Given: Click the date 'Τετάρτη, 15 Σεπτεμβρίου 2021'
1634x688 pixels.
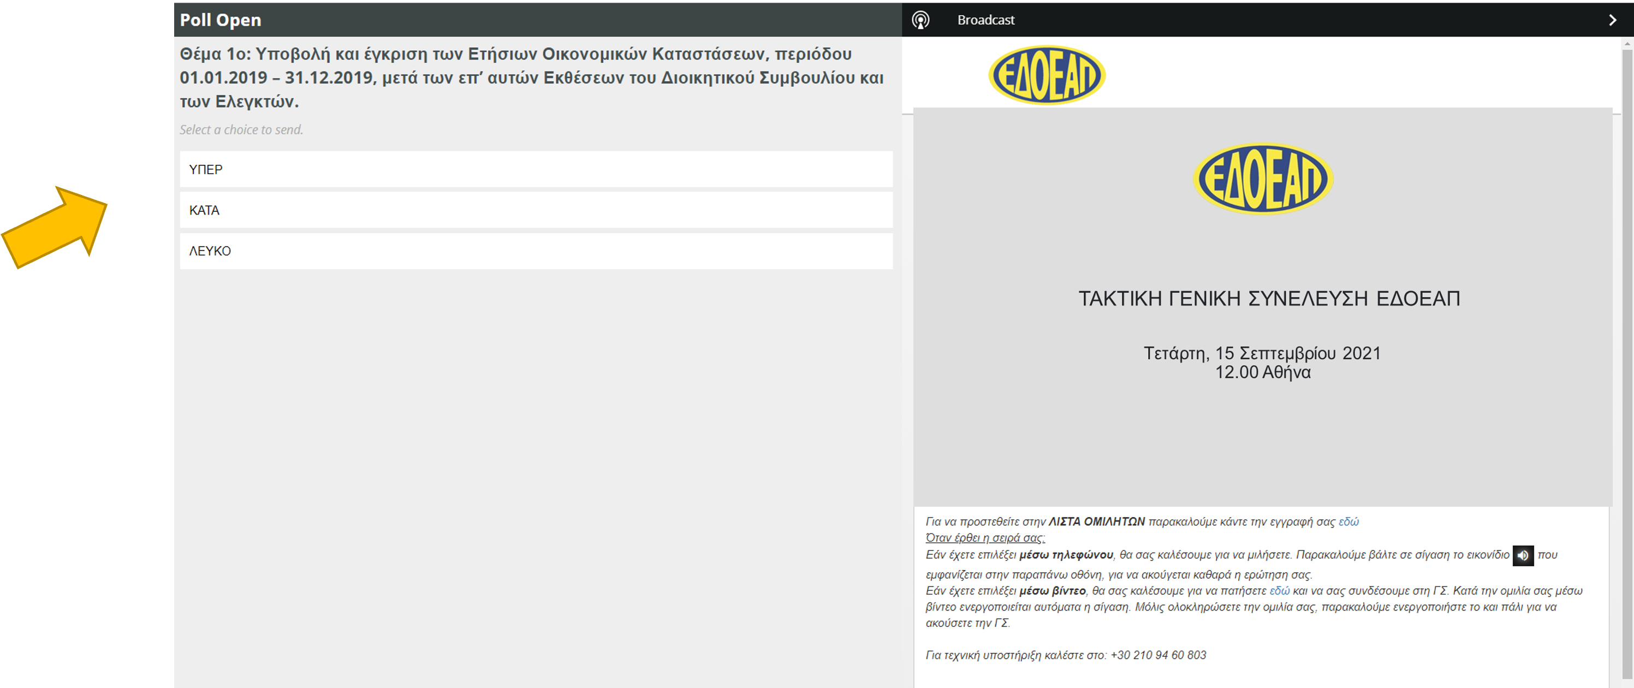Looking at the screenshot, I should pos(1262,353).
